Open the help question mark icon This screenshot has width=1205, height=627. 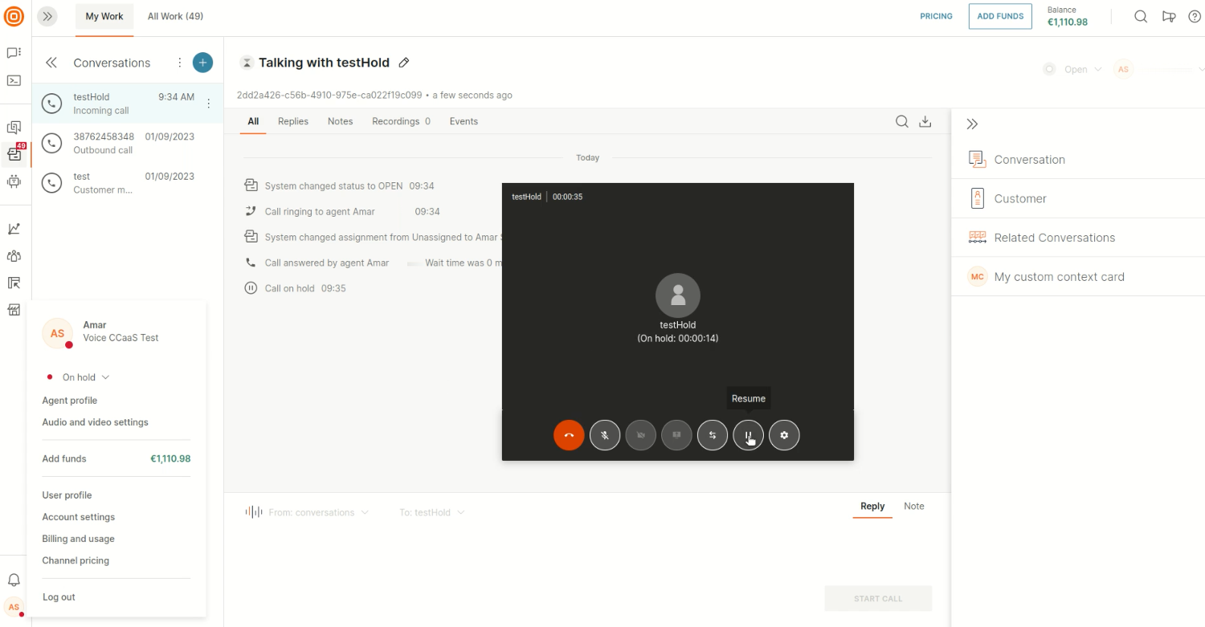(1195, 17)
